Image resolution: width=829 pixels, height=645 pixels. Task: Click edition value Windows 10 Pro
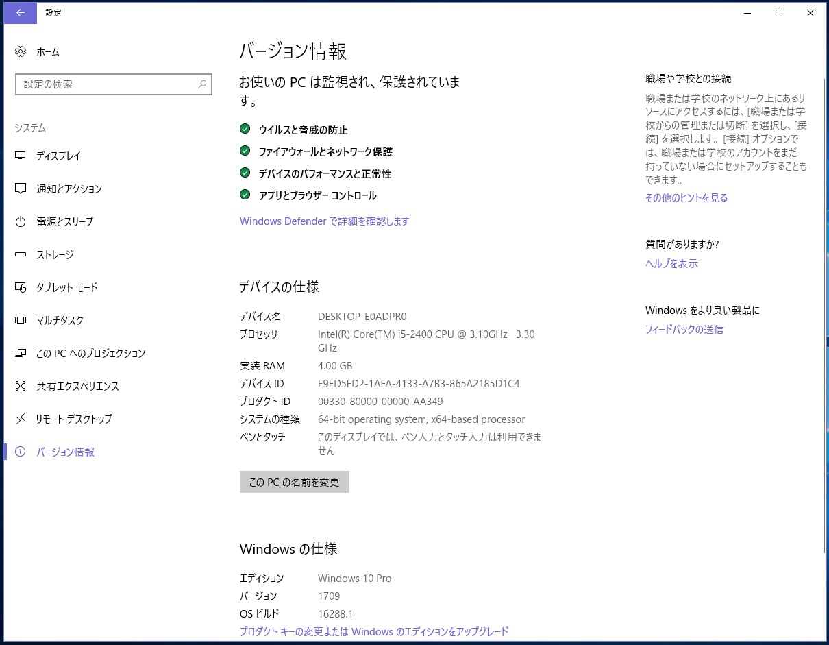(x=355, y=579)
